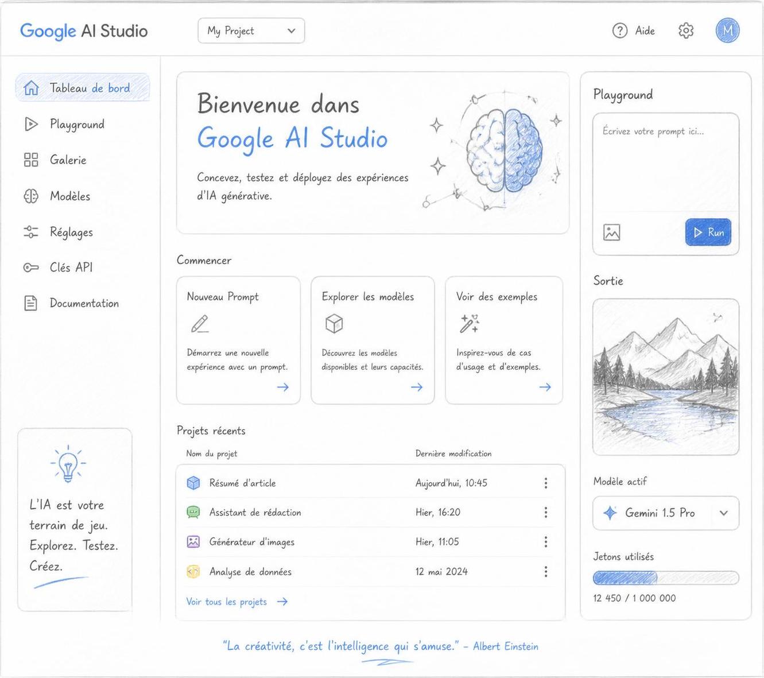Click the Dernière modification column header
This screenshot has height=678, width=764.
point(453,454)
